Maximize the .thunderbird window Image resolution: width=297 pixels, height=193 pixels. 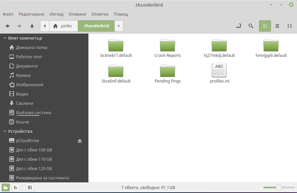[x=281, y=5]
